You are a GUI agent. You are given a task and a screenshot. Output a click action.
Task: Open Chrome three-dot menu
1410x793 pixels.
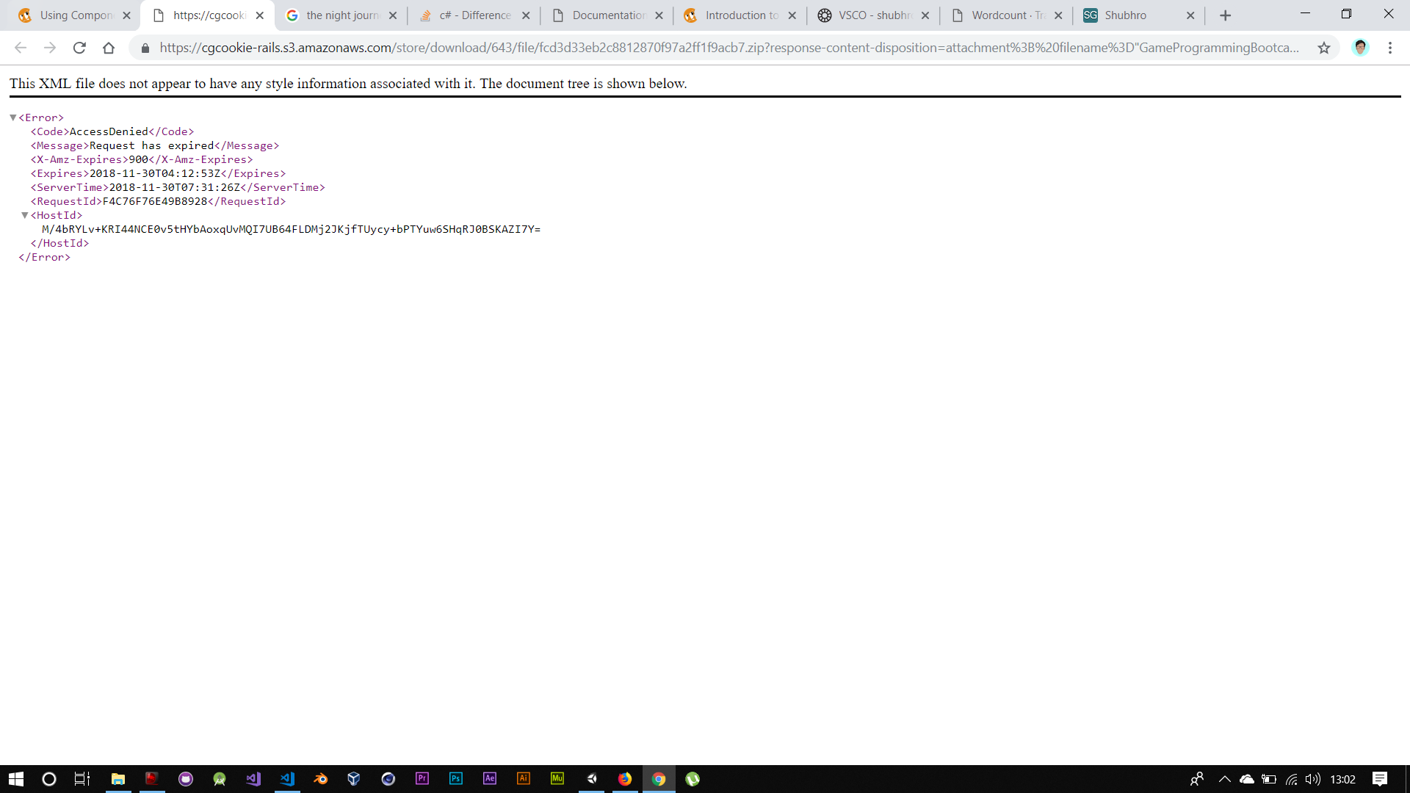point(1389,48)
